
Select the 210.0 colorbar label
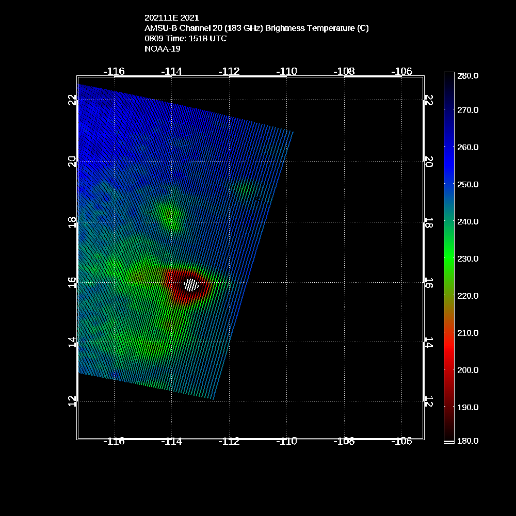(467, 333)
